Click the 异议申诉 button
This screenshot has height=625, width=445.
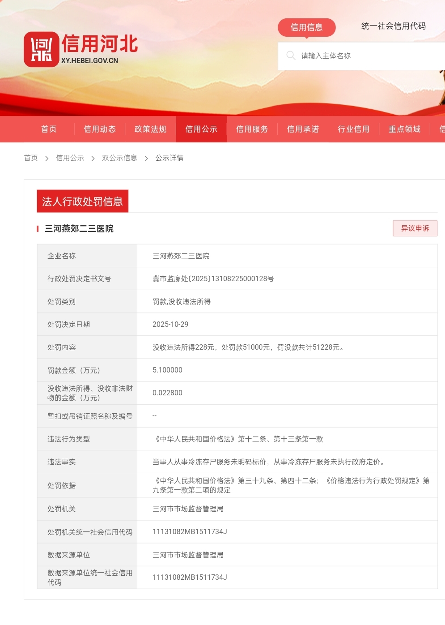415,228
